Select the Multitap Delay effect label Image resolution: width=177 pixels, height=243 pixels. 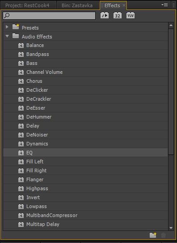[x=43, y=225]
